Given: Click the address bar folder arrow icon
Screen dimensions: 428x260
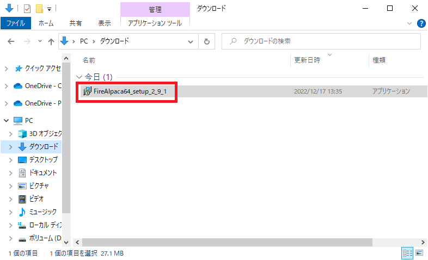Looking at the screenshot, I should point(64,41).
